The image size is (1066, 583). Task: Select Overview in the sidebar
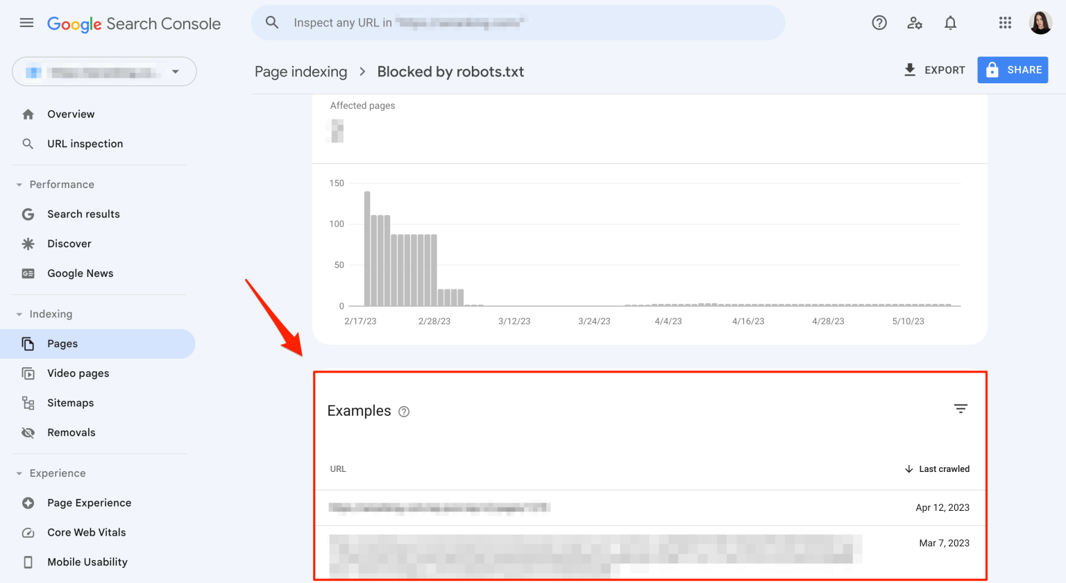[71, 114]
